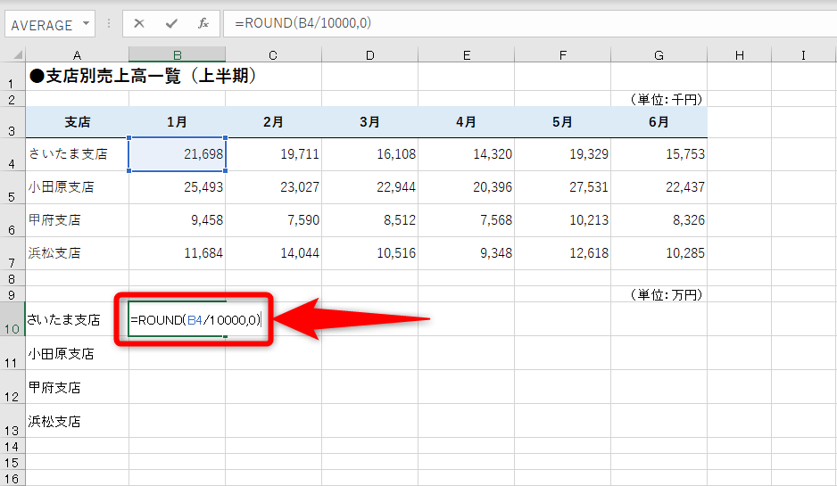Select column G header
Viewport: 837px width, 486px height.
(x=659, y=55)
